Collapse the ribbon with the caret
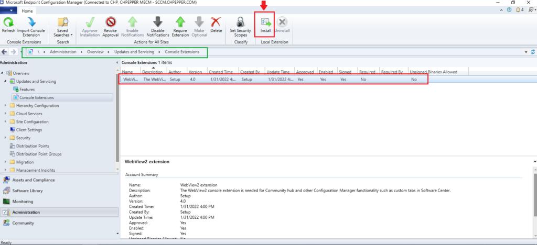This screenshot has width=537, height=245. coord(502,10)
